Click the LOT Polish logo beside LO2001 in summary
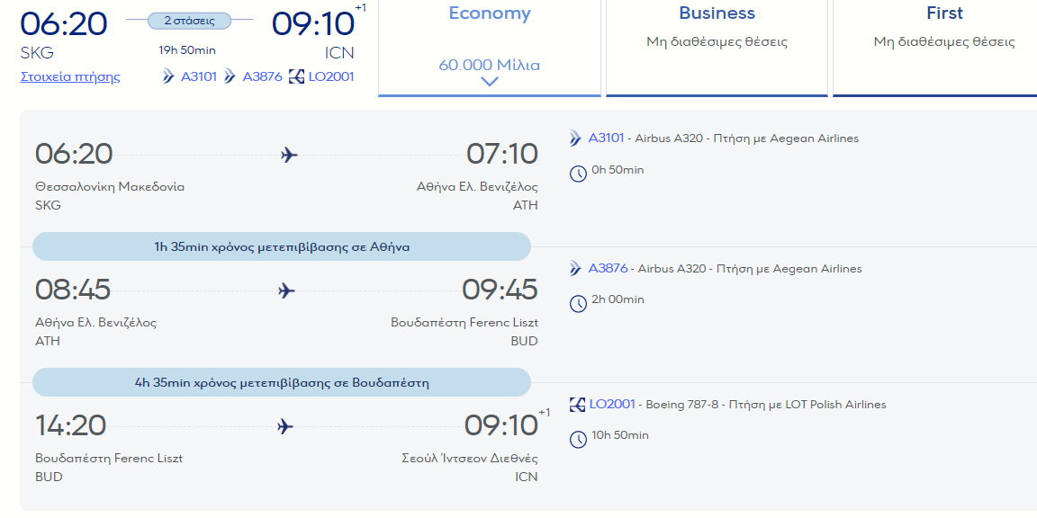This screenshot has height=518, width=1037. tap(296, 76)
